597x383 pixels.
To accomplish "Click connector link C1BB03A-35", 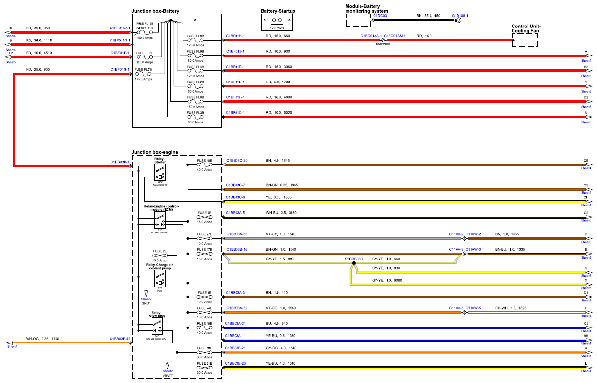I will click(236, 234).
